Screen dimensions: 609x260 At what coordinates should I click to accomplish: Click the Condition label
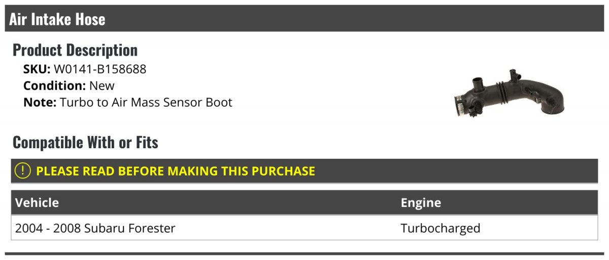[x=55, y=85]
